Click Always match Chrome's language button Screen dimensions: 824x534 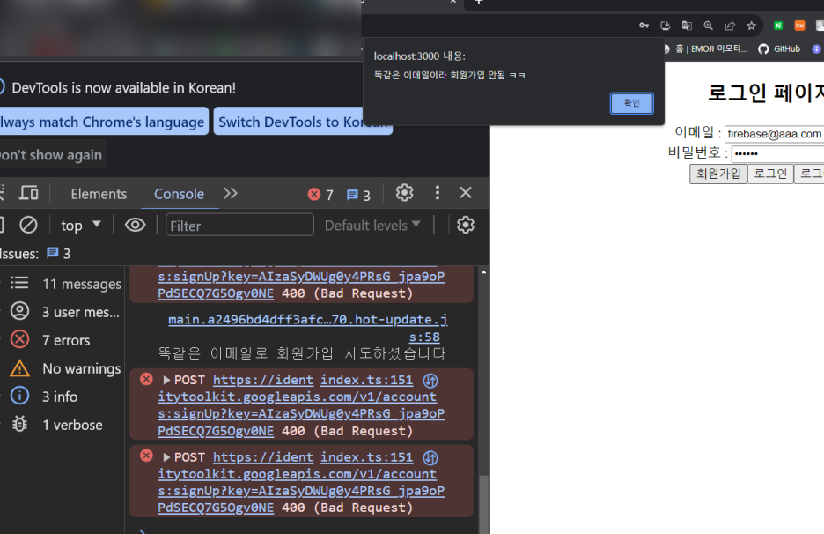[102, 122]
